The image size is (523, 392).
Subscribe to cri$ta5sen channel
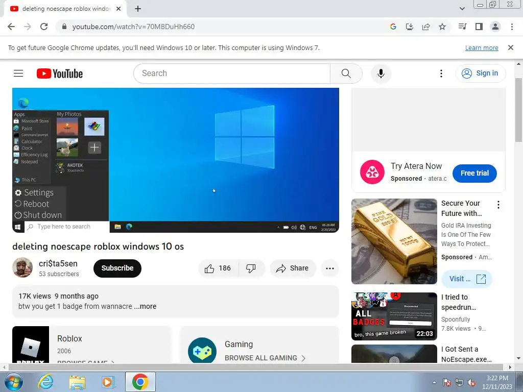117,268
